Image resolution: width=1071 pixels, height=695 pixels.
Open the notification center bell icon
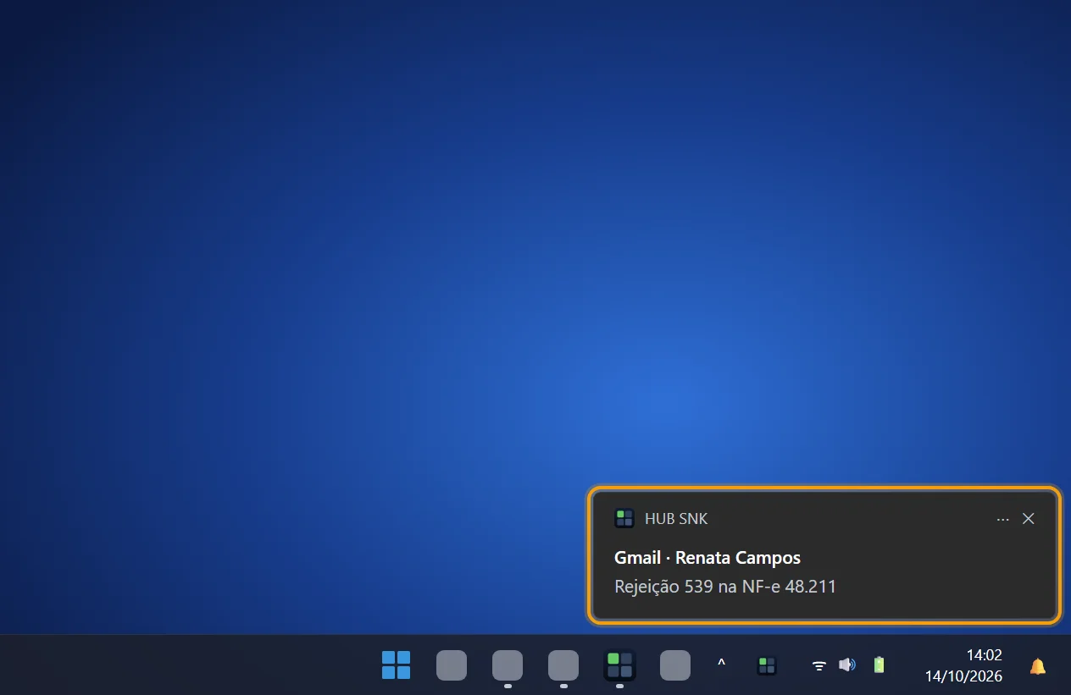click(x=1037, y=666)
